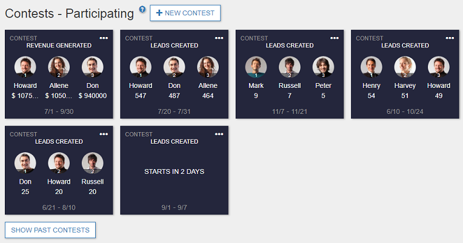Click the 7/1 - 9/30 date range

59,112
